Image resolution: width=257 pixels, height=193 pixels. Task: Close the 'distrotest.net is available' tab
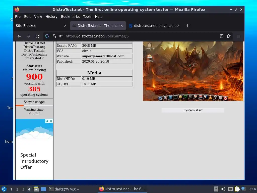[178, 26]
